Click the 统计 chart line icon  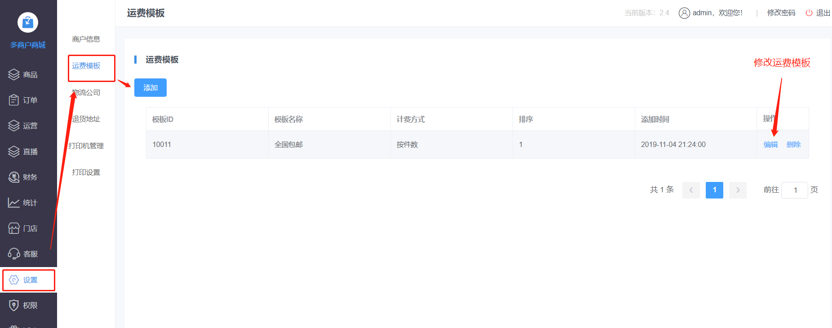[14, 203]
